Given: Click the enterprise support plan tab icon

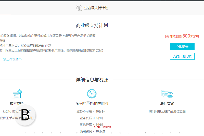Looking at the screenshot, I should 79,8.
